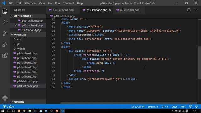The image size is (201, 113).
Task: Click the VS Code taskbar icon
Action: pyautogui.click(x=62, y=111)
